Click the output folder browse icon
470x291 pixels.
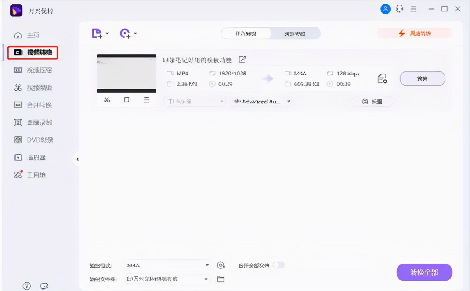click(x=221, y=279)
